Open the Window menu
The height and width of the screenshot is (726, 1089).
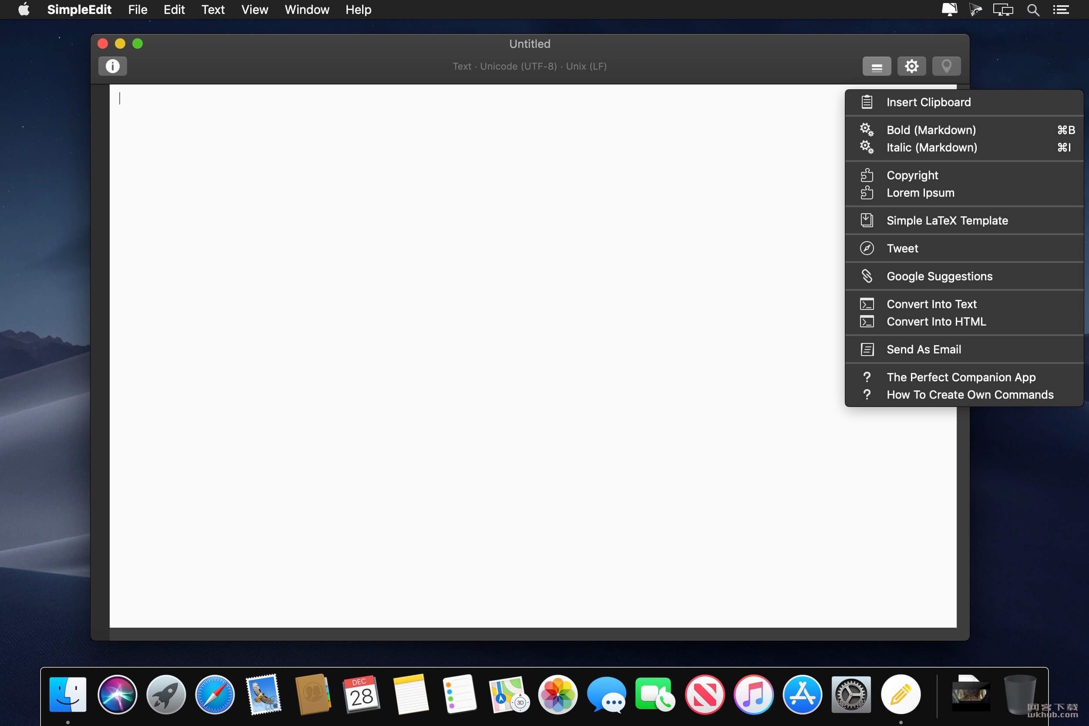coord(307,9)
